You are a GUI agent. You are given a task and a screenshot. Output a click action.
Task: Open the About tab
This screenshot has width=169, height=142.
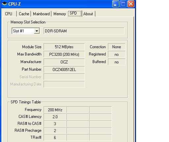pyautogui.click(x=89, y=14)
